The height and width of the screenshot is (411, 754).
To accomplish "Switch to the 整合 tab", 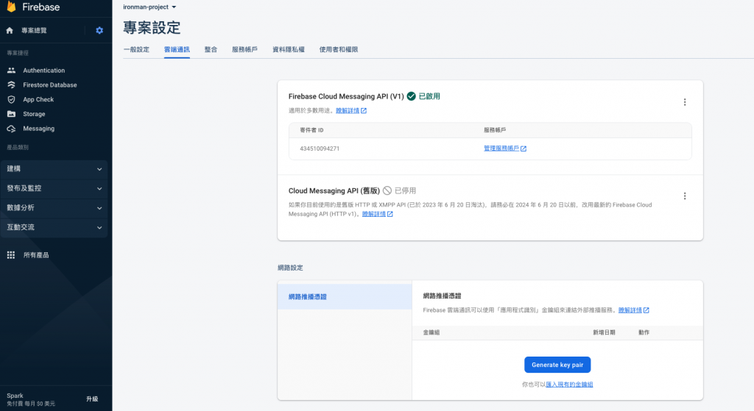I will (211, 49).
